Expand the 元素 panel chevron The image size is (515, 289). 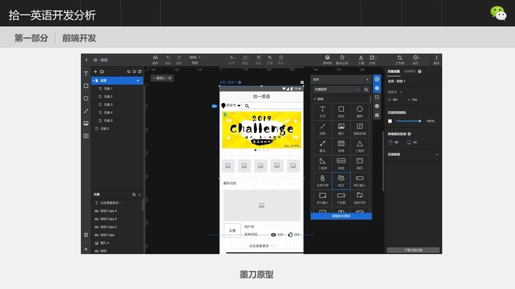(x=140, y=195)
